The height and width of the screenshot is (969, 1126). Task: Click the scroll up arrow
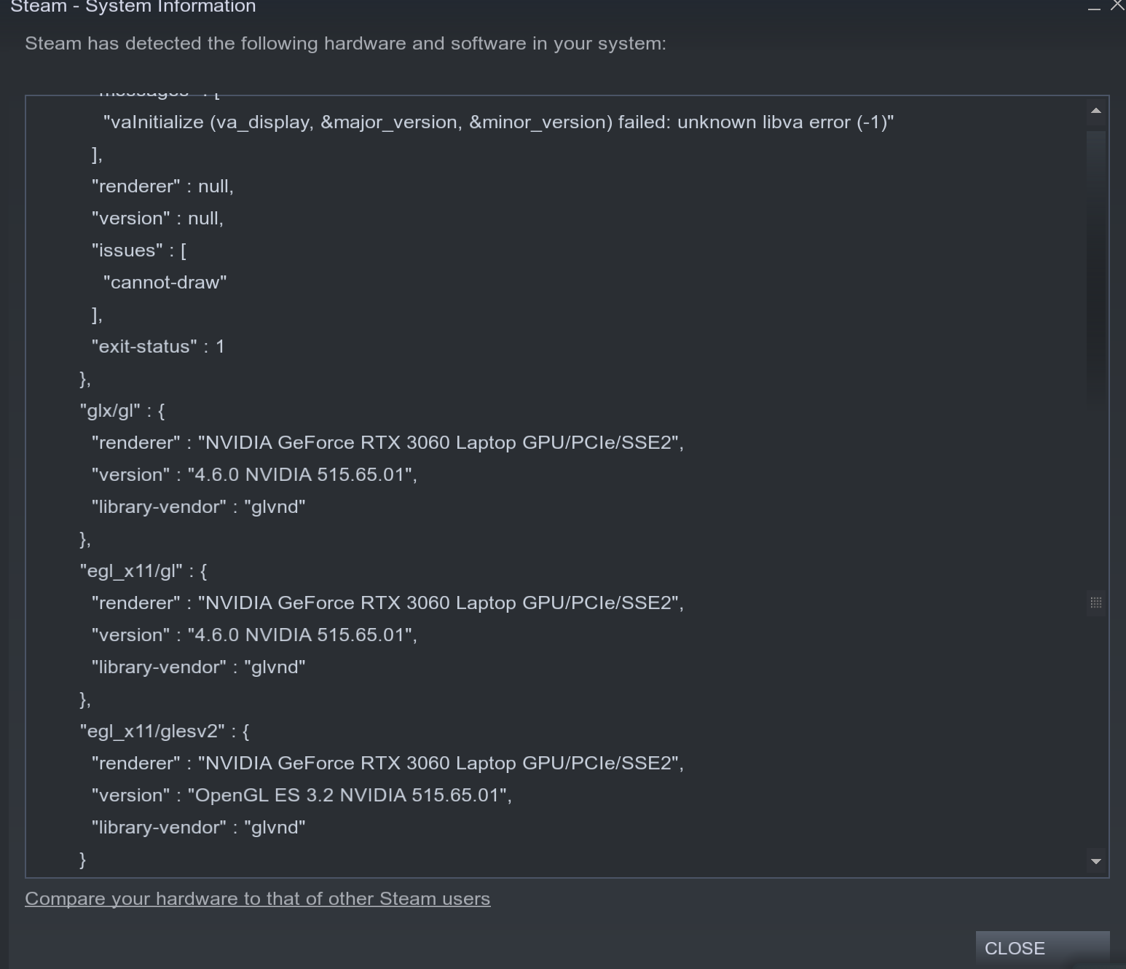(x=1095, y=111)
